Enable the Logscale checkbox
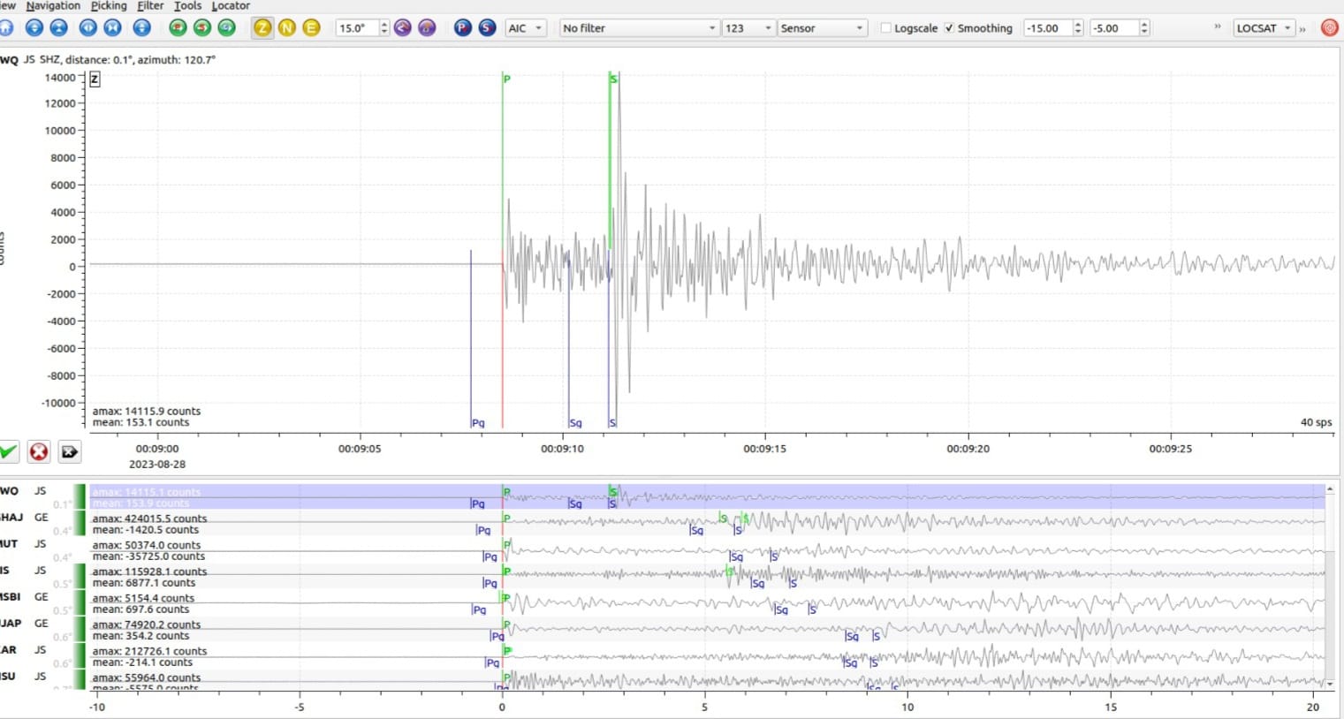 [886, 28]
